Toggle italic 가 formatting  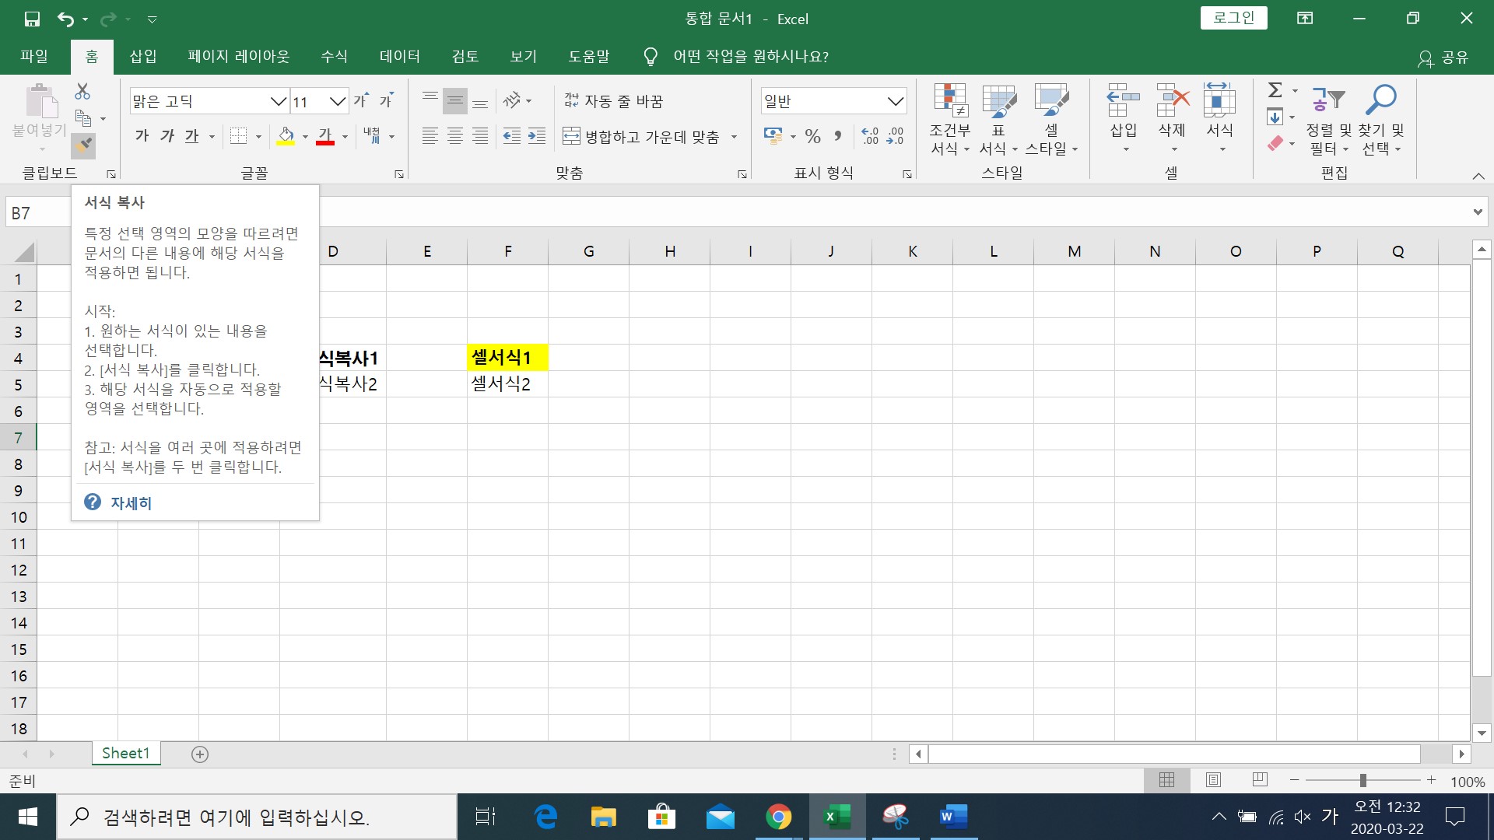167,136
